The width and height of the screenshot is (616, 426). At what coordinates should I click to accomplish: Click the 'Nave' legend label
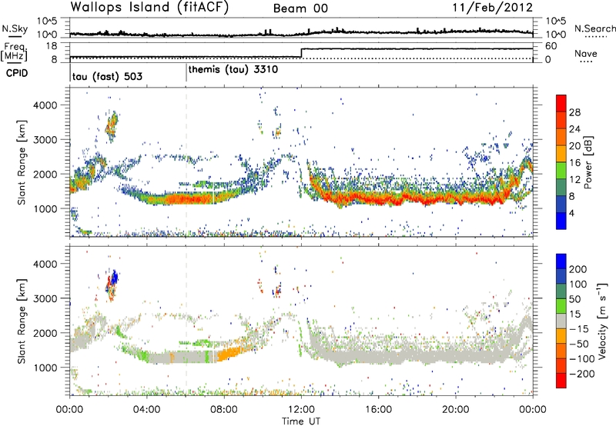[x=586, y=53]
